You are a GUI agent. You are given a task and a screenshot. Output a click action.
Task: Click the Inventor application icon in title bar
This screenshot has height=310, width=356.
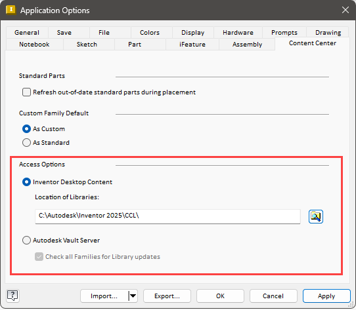point(11,10)
